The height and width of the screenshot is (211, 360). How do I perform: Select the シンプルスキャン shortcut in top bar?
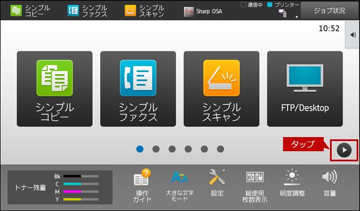click(x=144, y=11)
